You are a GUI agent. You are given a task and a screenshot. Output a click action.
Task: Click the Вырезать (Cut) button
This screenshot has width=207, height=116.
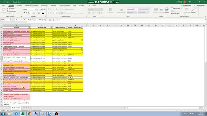point(11,9)
